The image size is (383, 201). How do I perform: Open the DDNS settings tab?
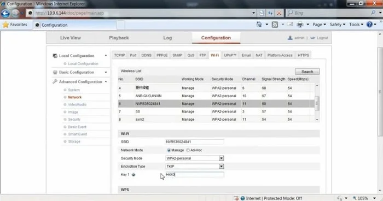(x=146, y=55)
